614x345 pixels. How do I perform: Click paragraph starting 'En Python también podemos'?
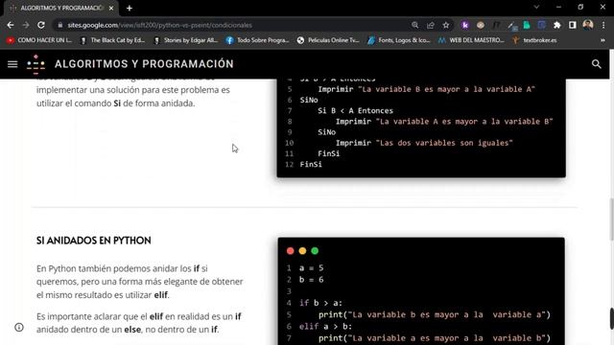(x=140, y=282)
